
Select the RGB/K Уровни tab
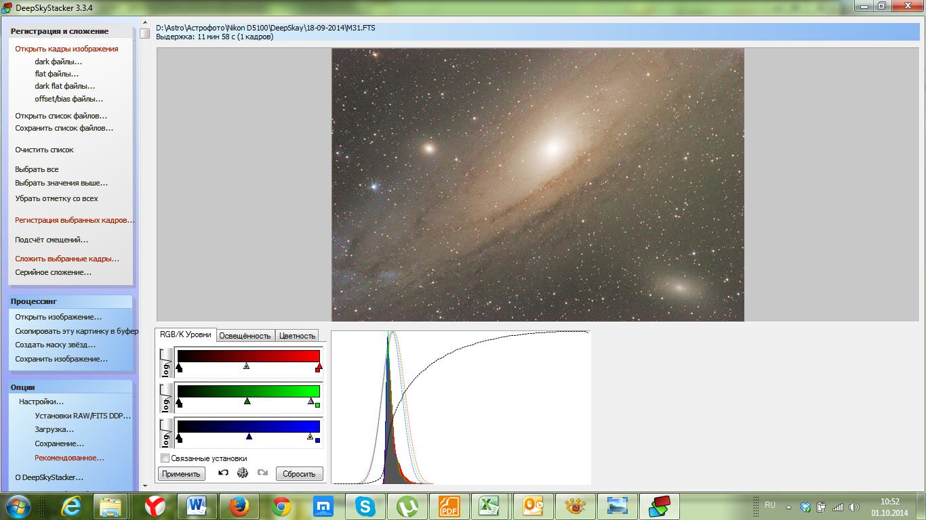coord(186,334)
